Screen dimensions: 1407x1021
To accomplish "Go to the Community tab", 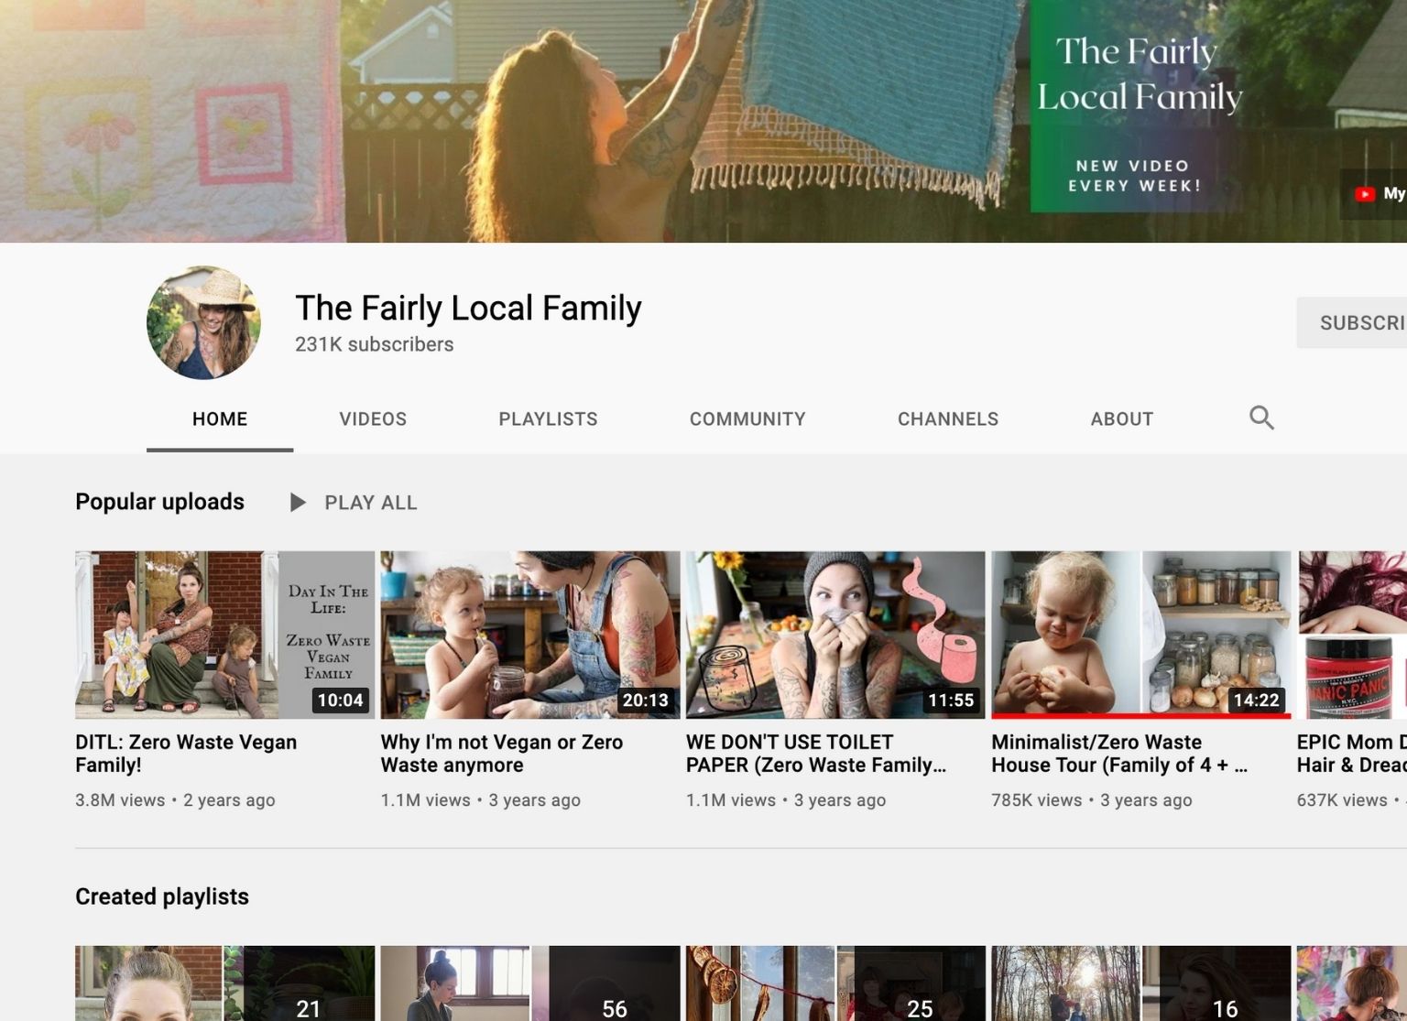I will (x=747, y=419).
